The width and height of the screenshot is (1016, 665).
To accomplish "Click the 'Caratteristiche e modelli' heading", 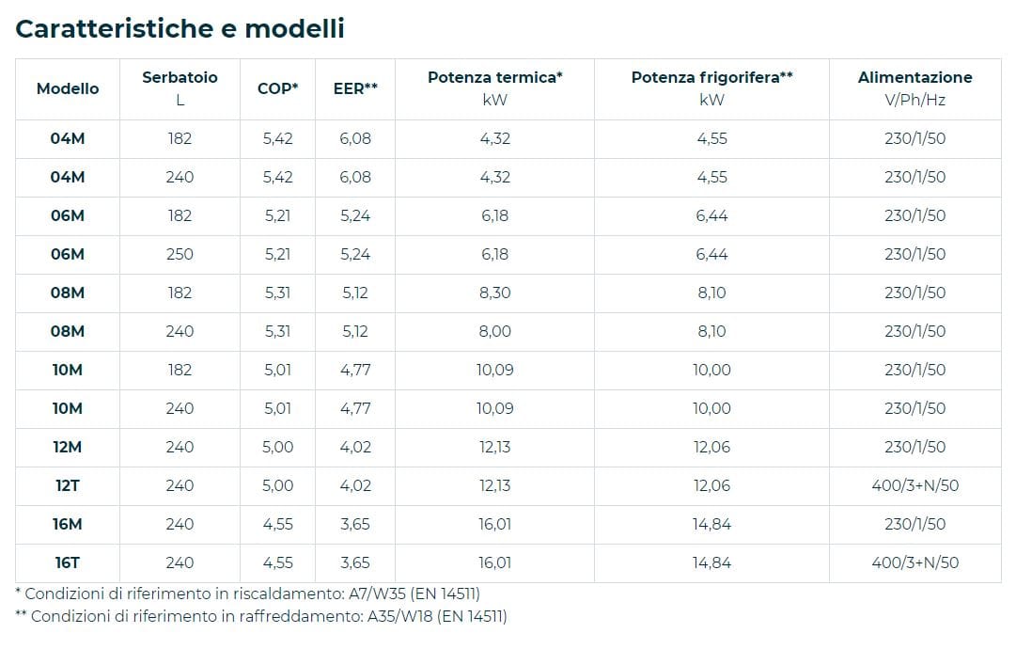I will point(180,29).
